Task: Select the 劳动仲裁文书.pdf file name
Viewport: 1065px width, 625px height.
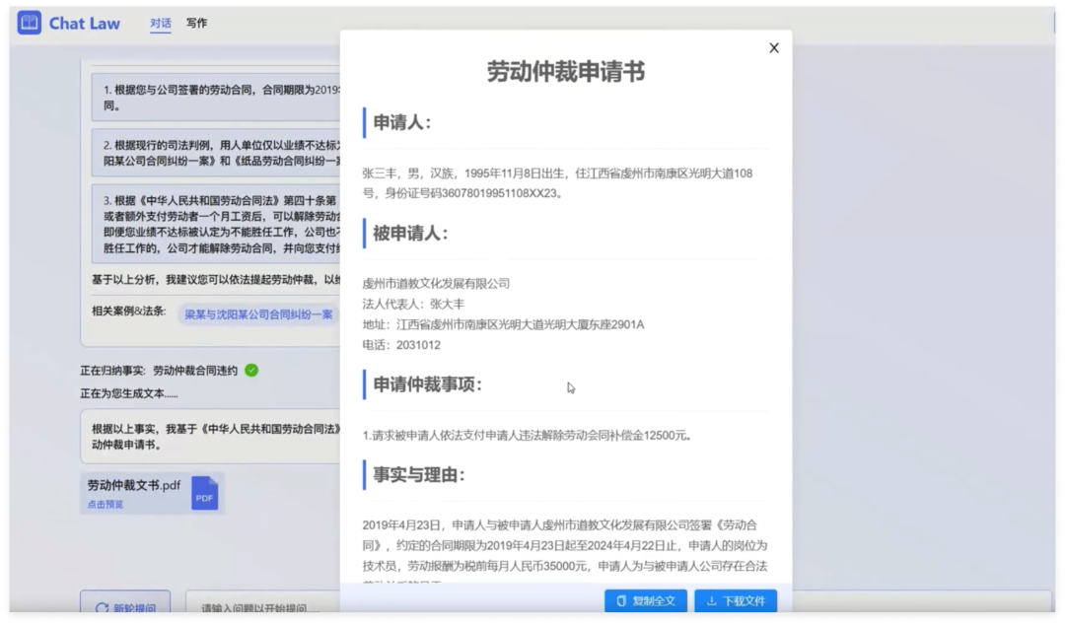Action: 133,485
